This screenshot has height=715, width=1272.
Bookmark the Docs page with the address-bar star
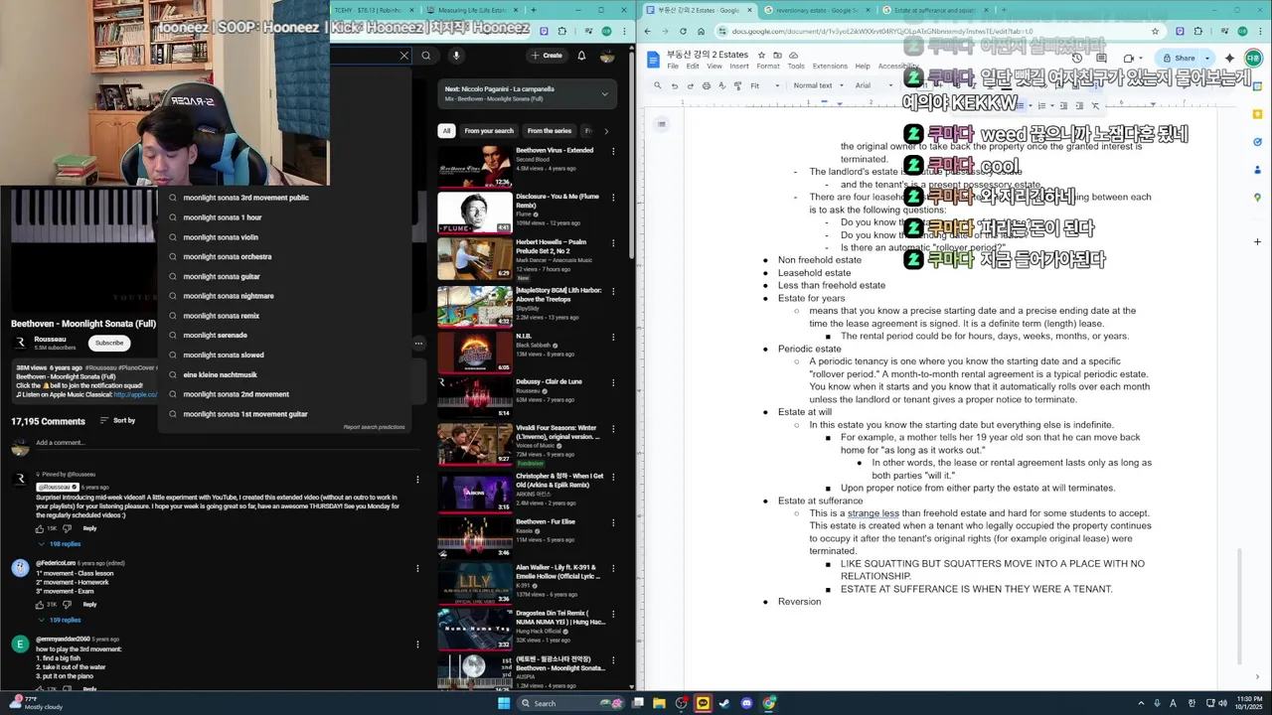pos(1155,31)
